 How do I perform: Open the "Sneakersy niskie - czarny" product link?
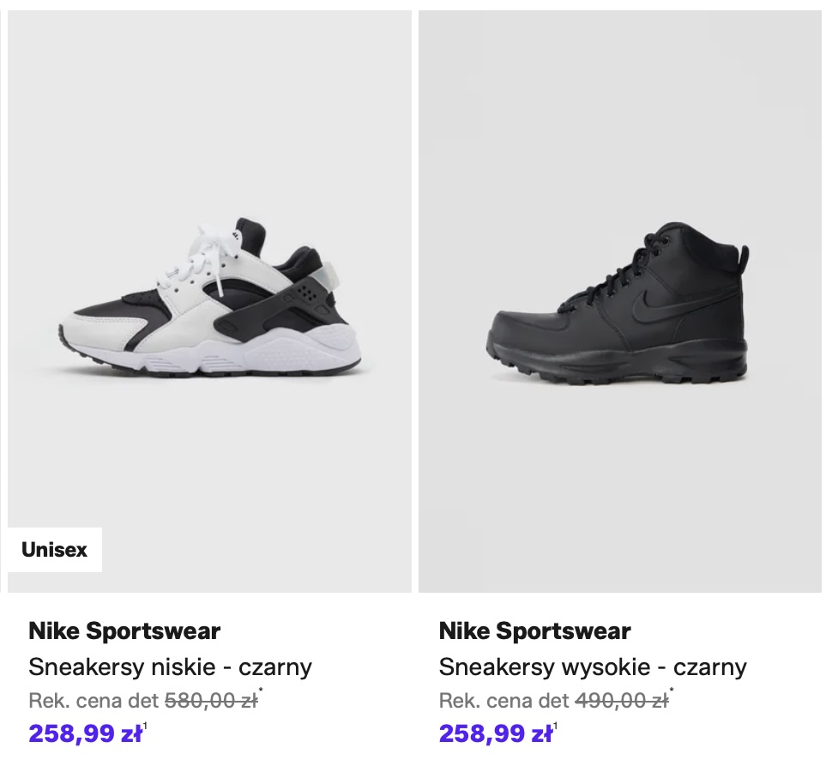click(170, 667)
